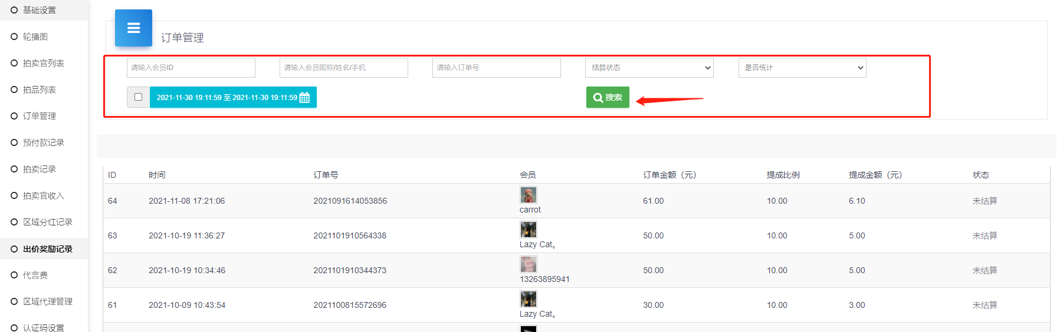The height and width of the screenshot is (332, 1060).
Task: Open the 是否统计 dropdown
Action: point(802,68)
